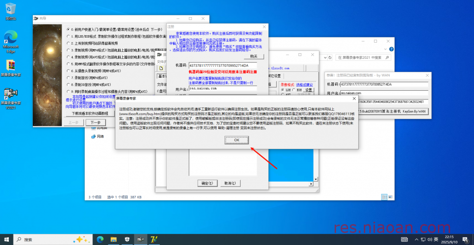The height and width of the screenshot is (245, 474).
Task: Switch Explorer to details view icon
Action: click(x=384, y=197)
